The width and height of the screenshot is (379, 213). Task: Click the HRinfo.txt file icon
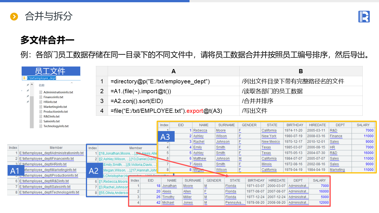[41, 102]
